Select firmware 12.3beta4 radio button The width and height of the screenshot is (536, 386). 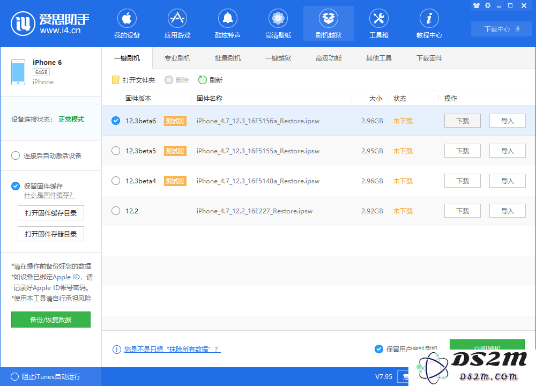coord(116,181)
